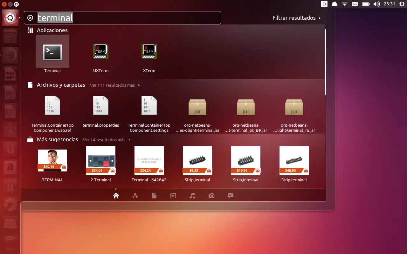Clear the search with the X icon
The width and height of the screenshot is (407, 254).
pos(30,18)
